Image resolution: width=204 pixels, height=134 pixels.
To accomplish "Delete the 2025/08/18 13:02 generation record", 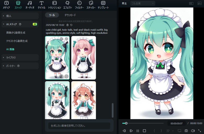I will [68, 25].
